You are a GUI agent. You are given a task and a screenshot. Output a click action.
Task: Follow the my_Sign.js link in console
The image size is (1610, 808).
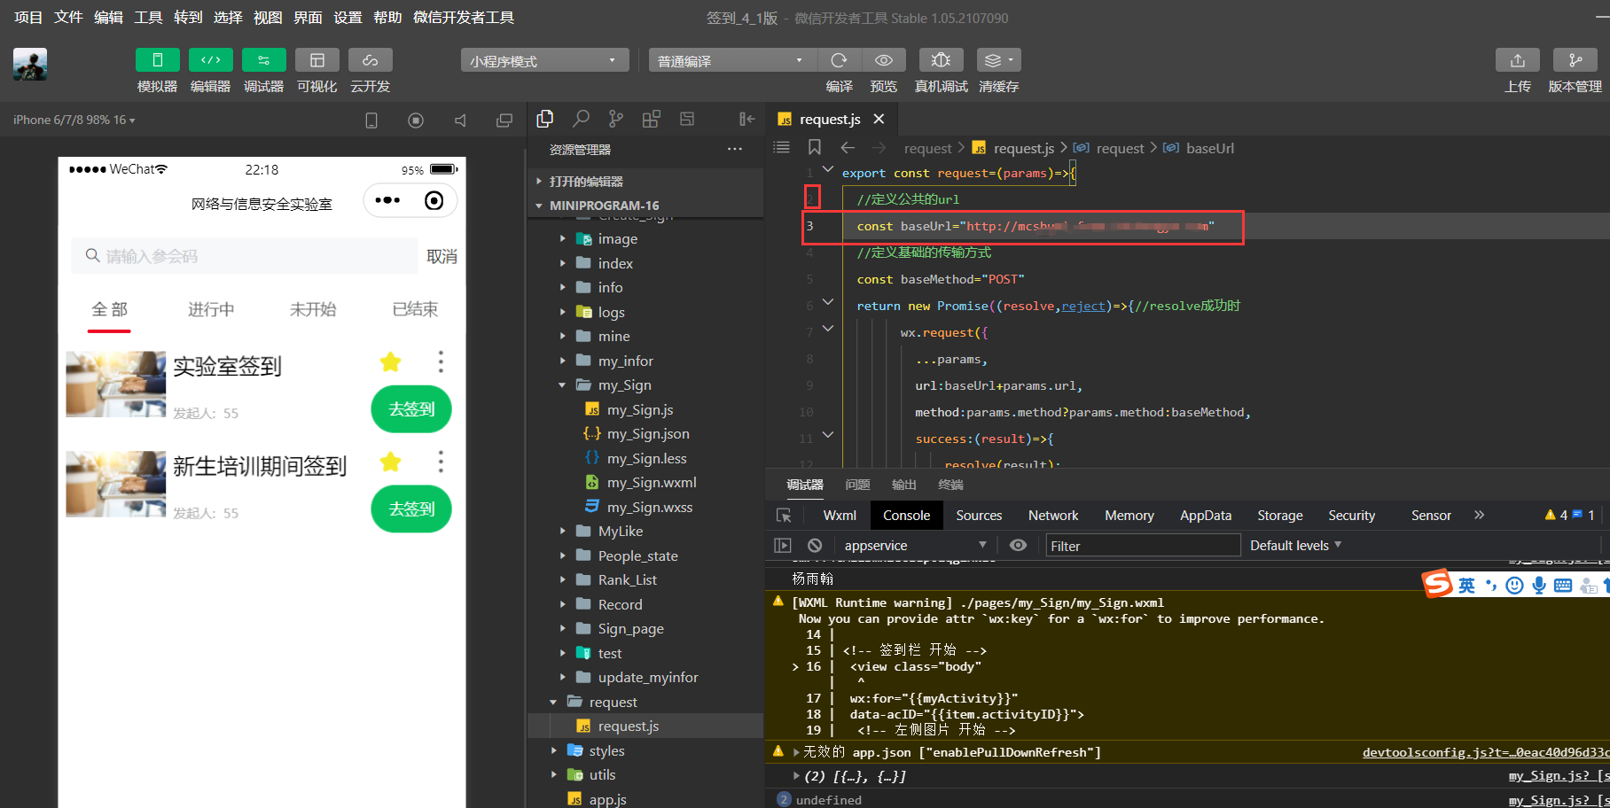click(x=1555, y=775)
